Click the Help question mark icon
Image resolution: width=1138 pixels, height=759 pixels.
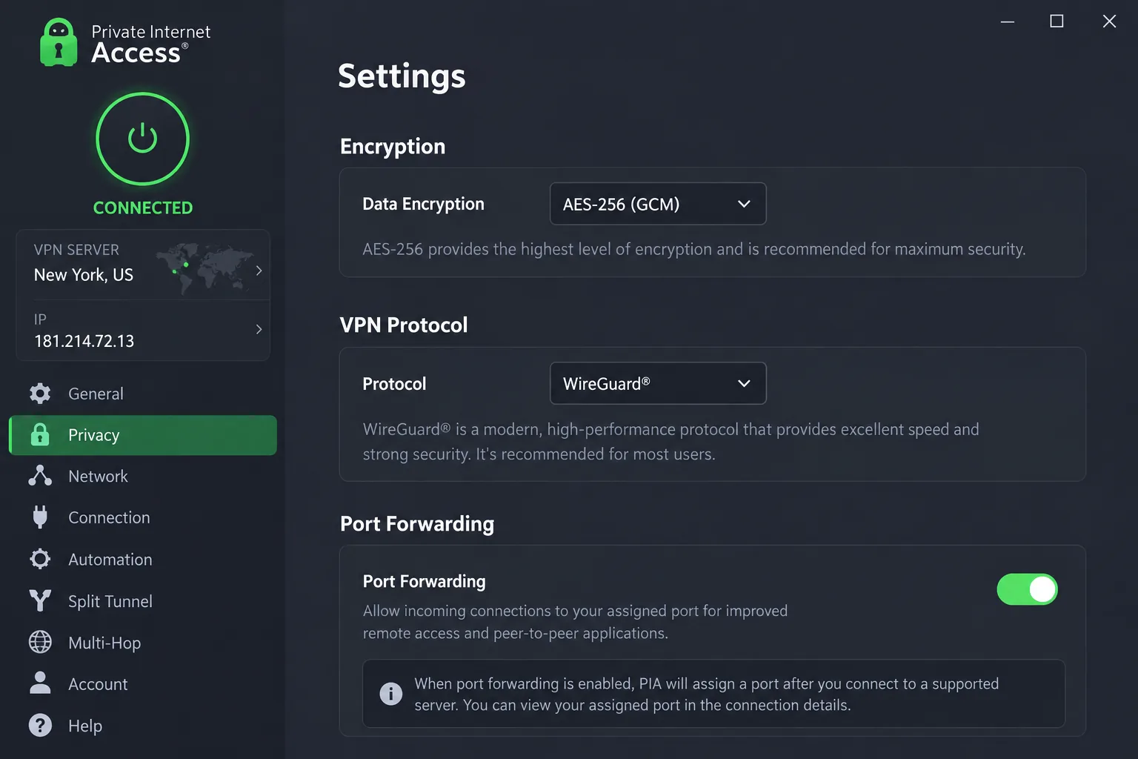coord(40,725)
